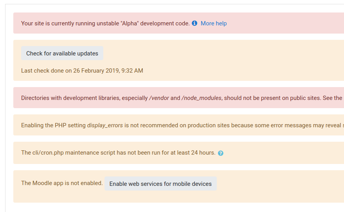Click the italic display_errors setting name
344x212 pixels.
(105, 125)
